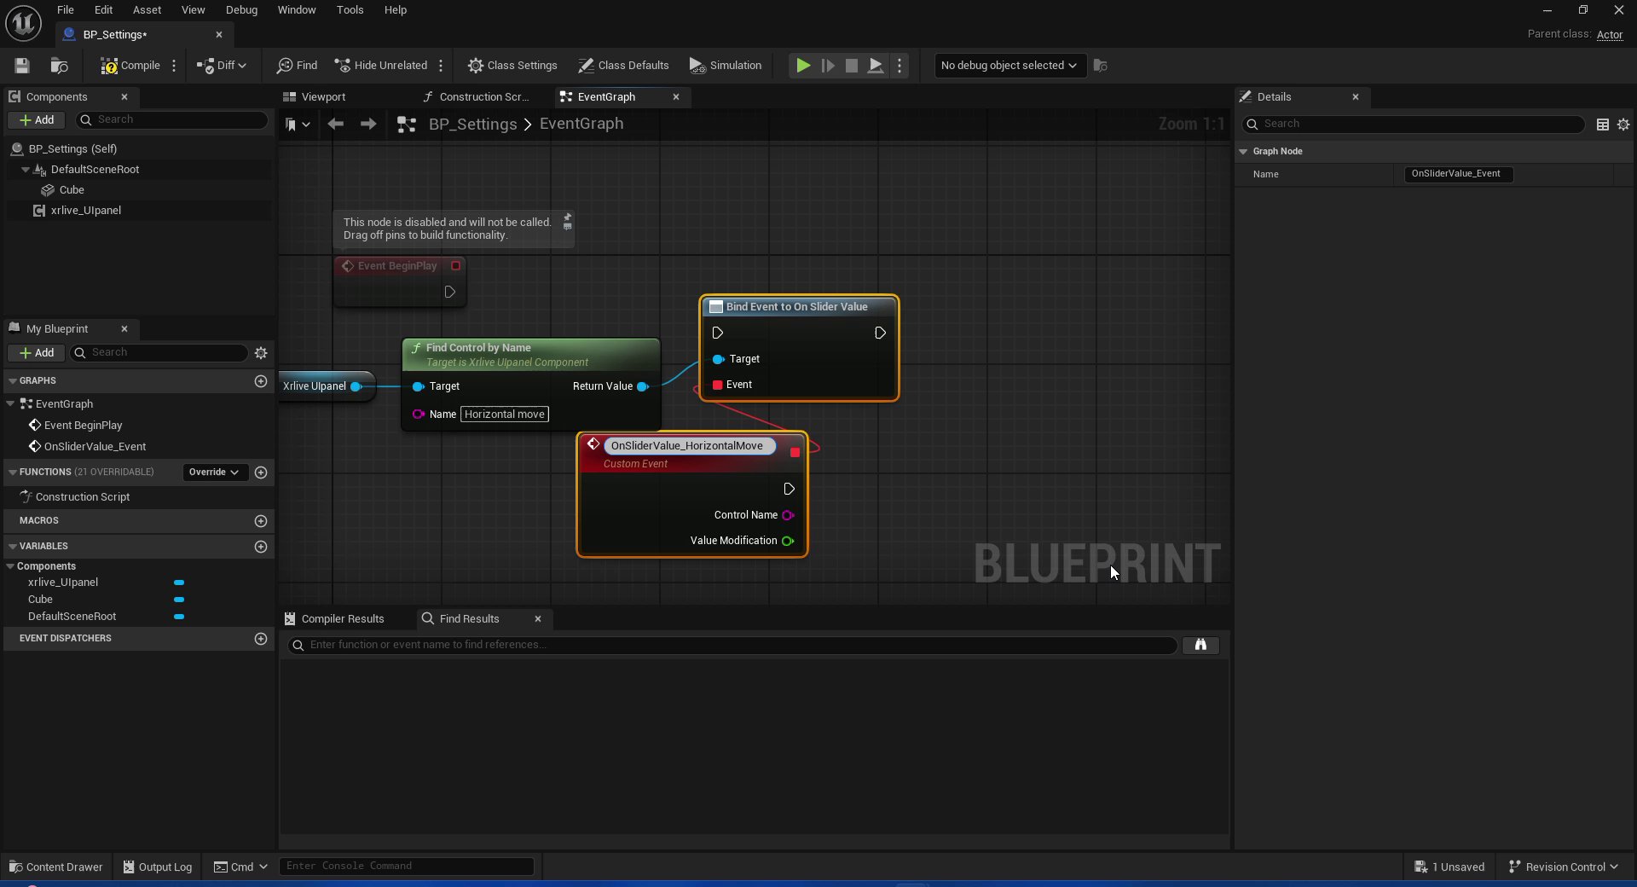This screenshot has height=887, width=1637.
Task: Open the graph bookmarks dropdown
Action: tap(298, 125)
